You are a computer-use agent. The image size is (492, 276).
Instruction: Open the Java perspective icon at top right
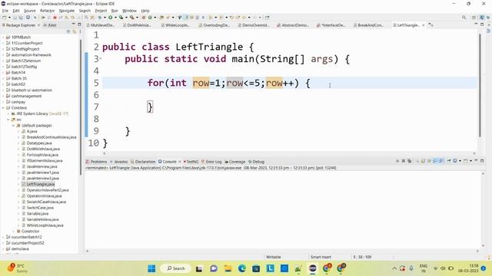(482, 18)
